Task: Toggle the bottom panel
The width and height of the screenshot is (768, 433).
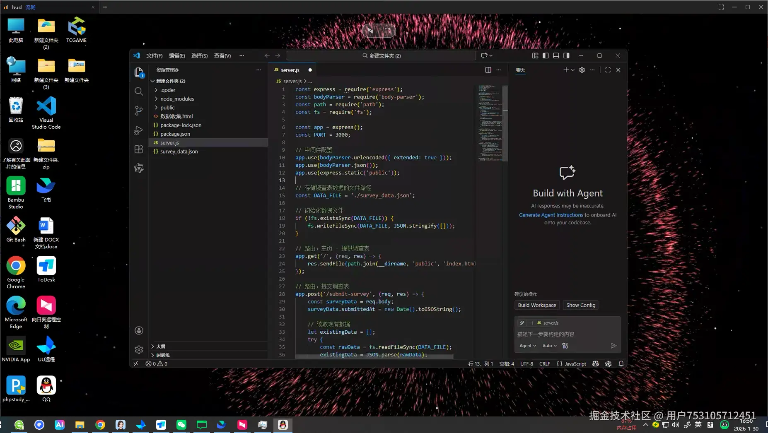Action: click(x=556, y=55)
